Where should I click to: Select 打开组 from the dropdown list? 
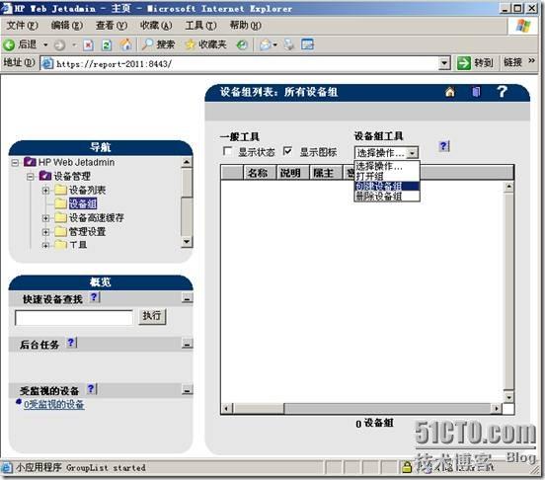[387, 176]
